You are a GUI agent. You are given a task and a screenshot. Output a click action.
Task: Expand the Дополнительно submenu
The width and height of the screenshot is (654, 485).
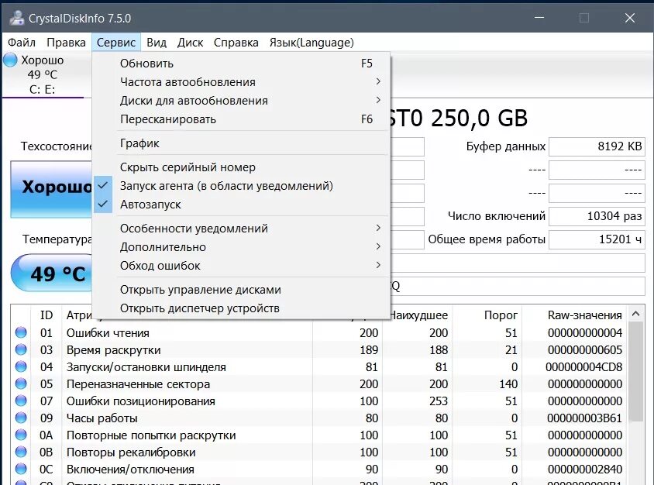(x=241, y=247)
